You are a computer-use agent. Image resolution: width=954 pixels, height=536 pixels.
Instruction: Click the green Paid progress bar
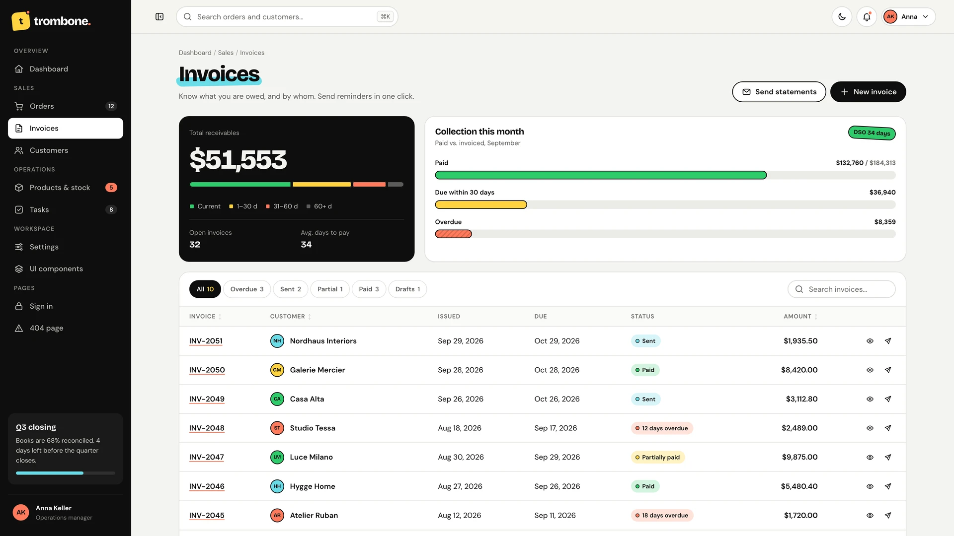601,175
